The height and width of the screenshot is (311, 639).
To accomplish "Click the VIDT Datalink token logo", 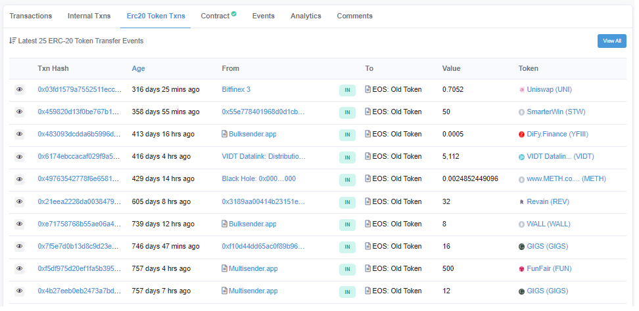I will click(521, 157).
